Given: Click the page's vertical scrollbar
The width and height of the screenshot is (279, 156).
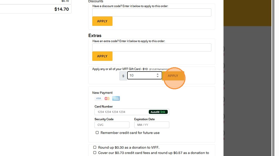Looking at the screenshot, I should click(x=273, y=76).
